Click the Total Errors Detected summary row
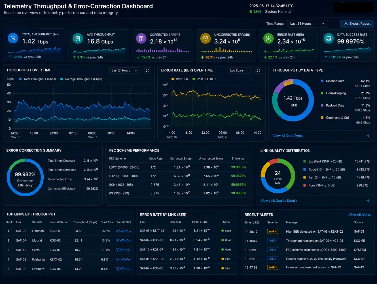377x284 pixels. point(73,161)
